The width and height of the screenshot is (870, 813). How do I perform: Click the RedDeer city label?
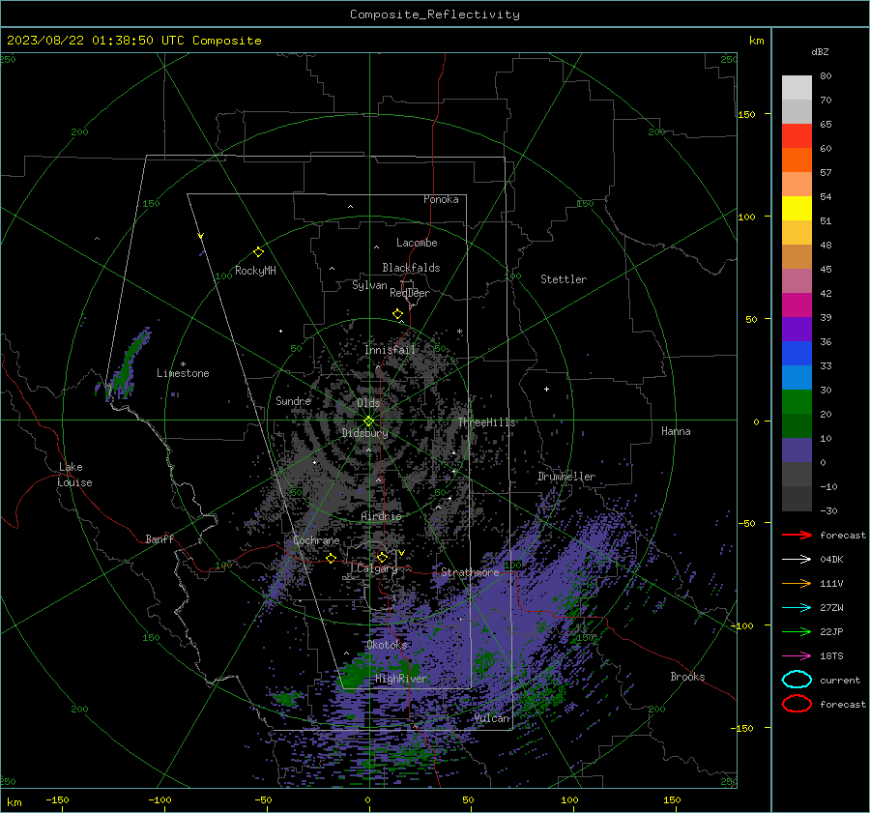coord(410,293)
